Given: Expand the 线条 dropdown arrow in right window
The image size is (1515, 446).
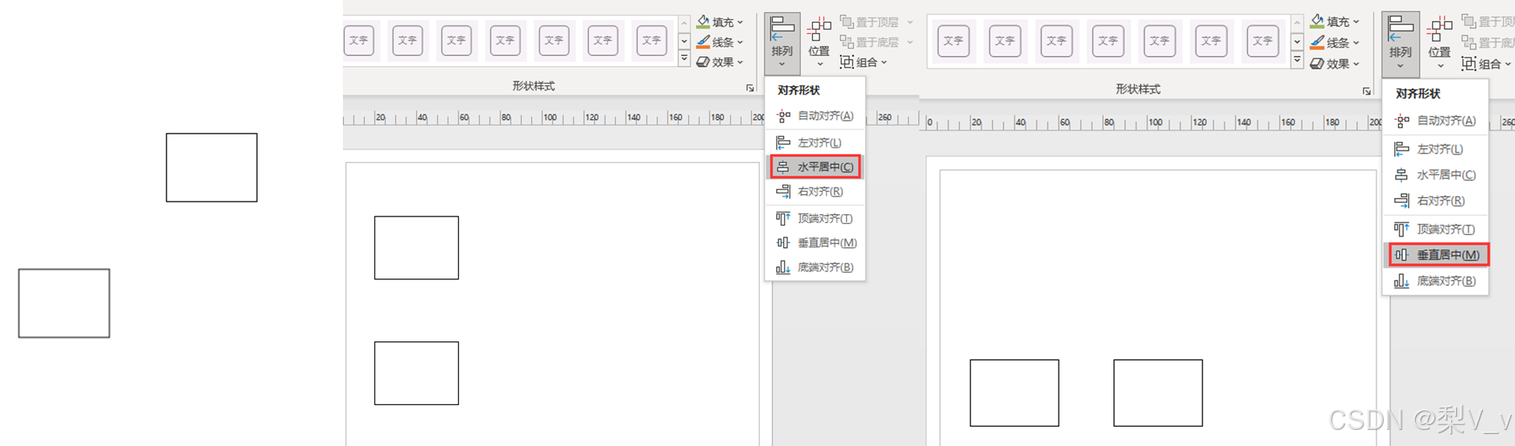Looking at the screenshot, I should pos(1356,43).
